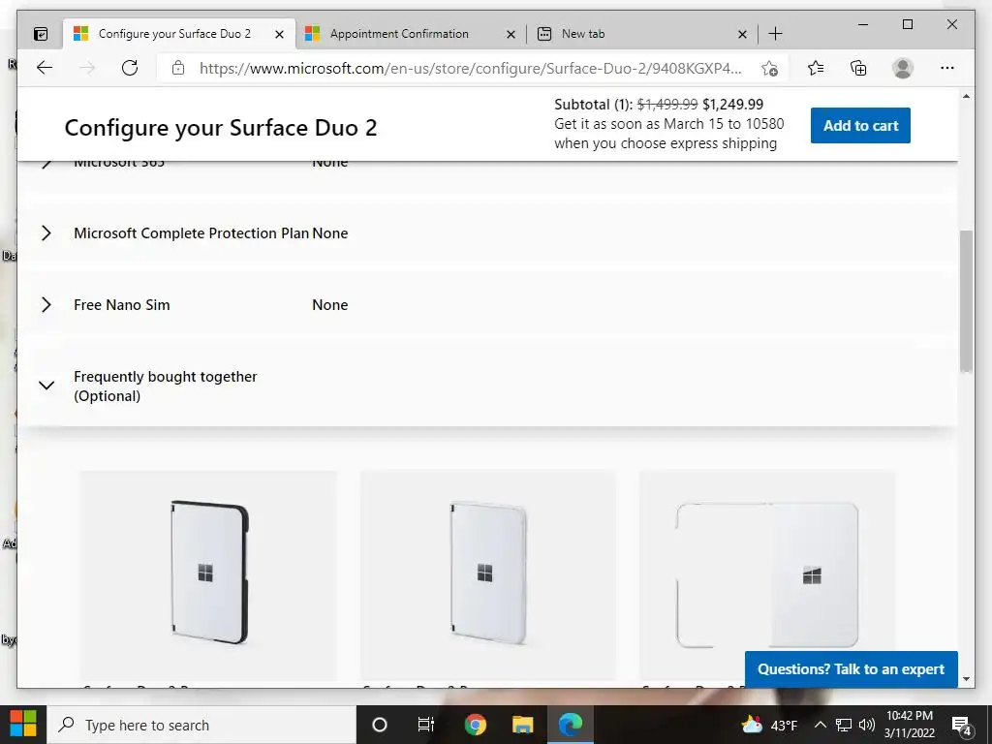992x744 pixels.
Task: Open Cortana from the taskbar circle icon
Action: 379,725
